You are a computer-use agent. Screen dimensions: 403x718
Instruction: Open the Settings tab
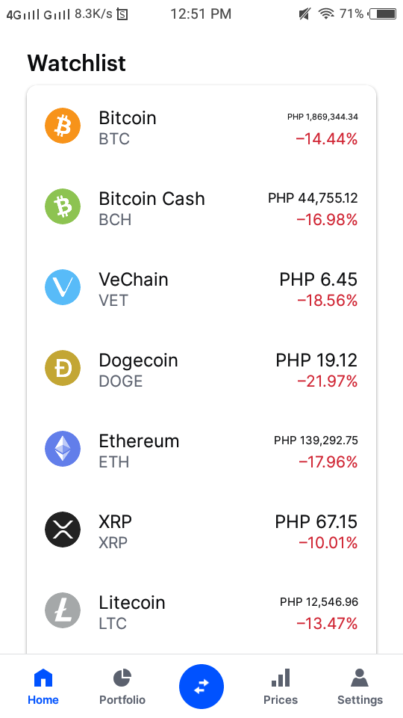click(360, 687)
